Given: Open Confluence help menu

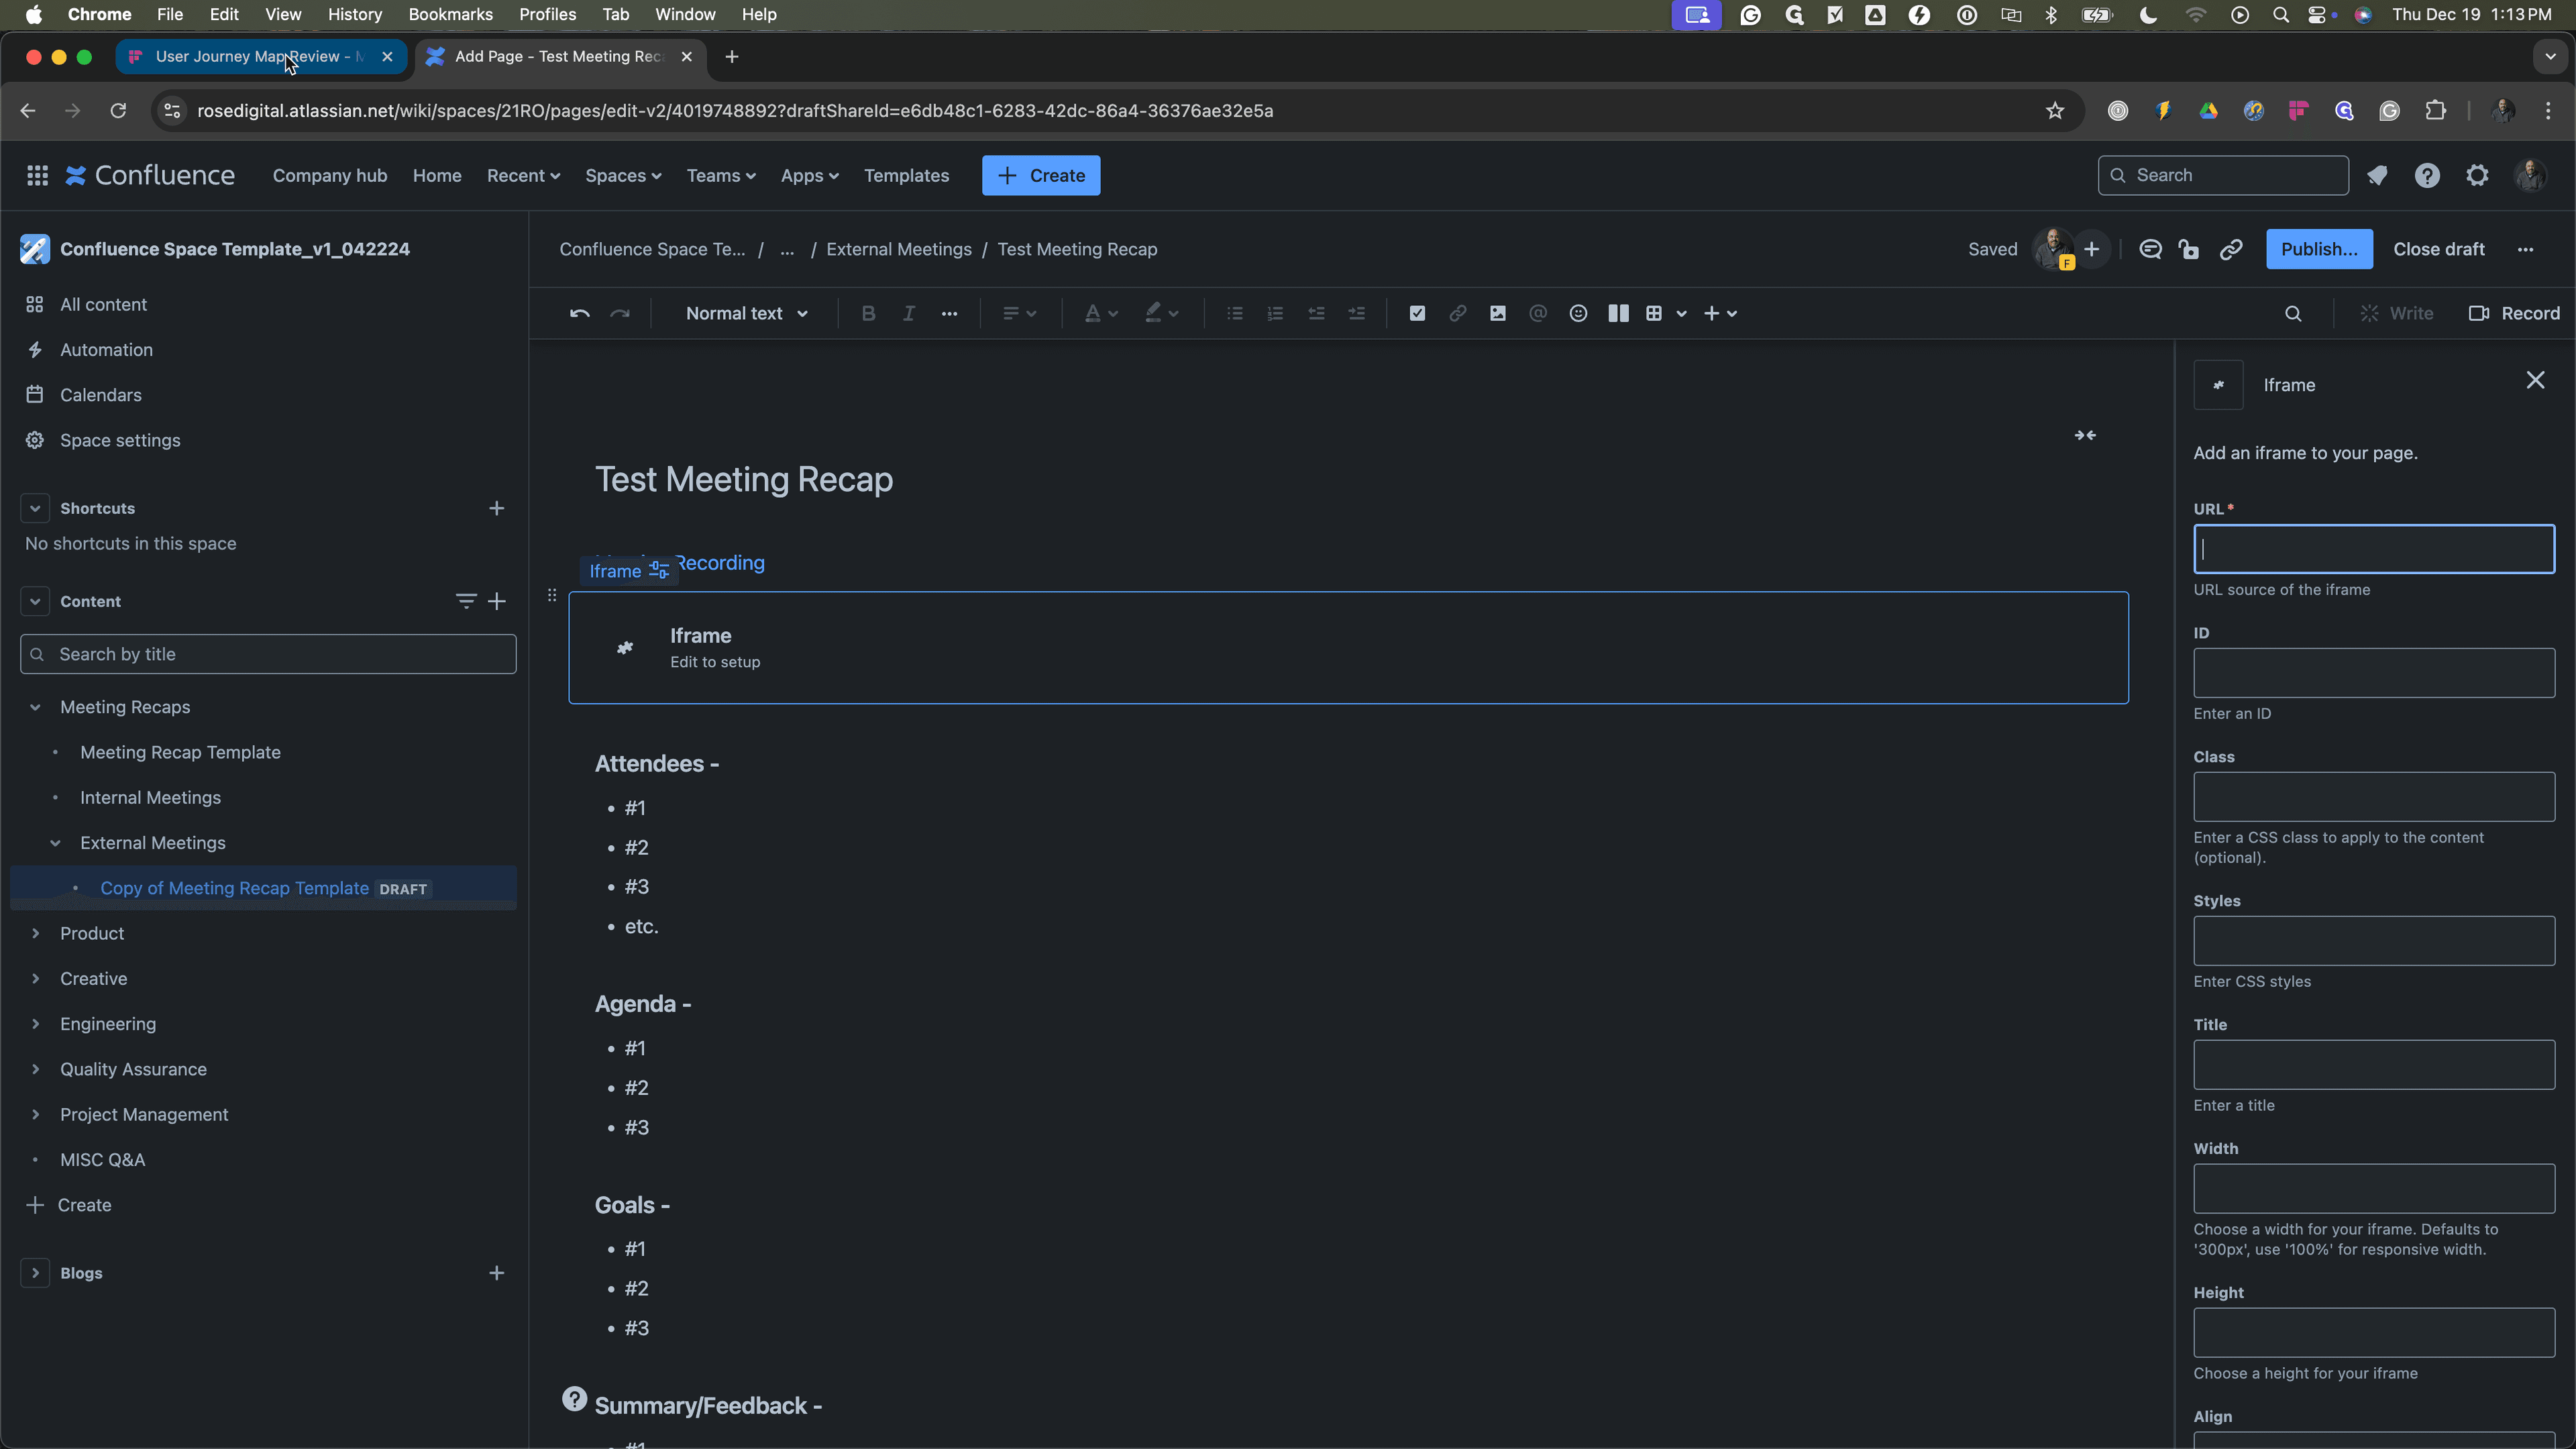Looking at the screenshot, I should tap(2427, 176).
